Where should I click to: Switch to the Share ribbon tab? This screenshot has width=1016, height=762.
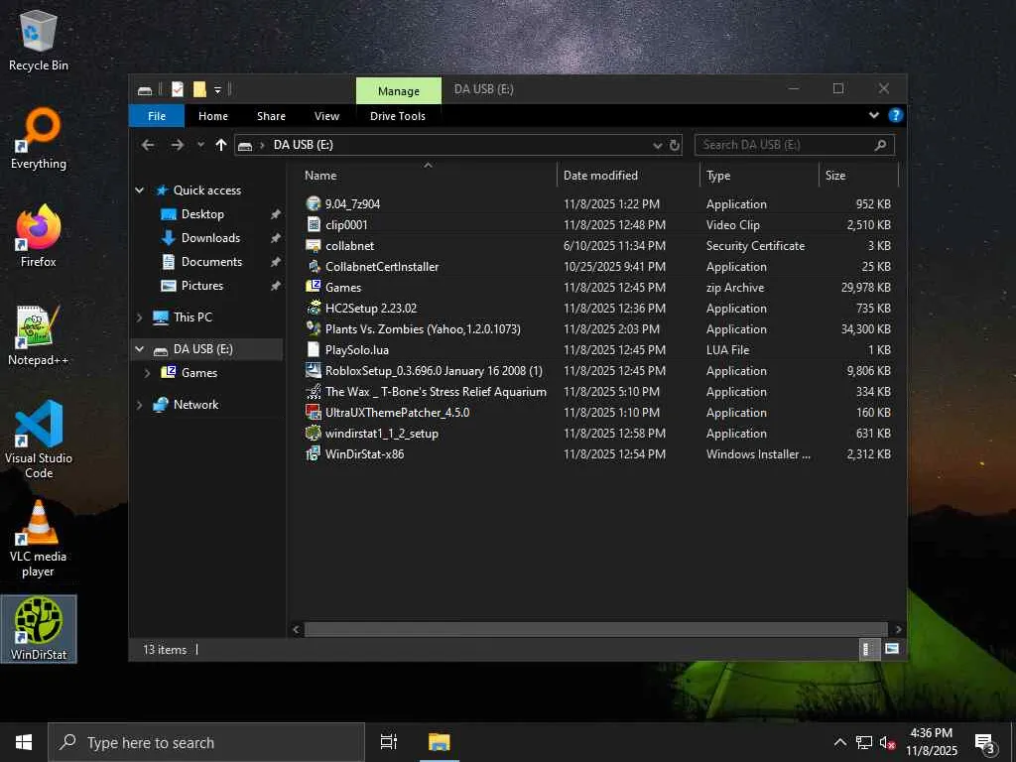(271, 116)
